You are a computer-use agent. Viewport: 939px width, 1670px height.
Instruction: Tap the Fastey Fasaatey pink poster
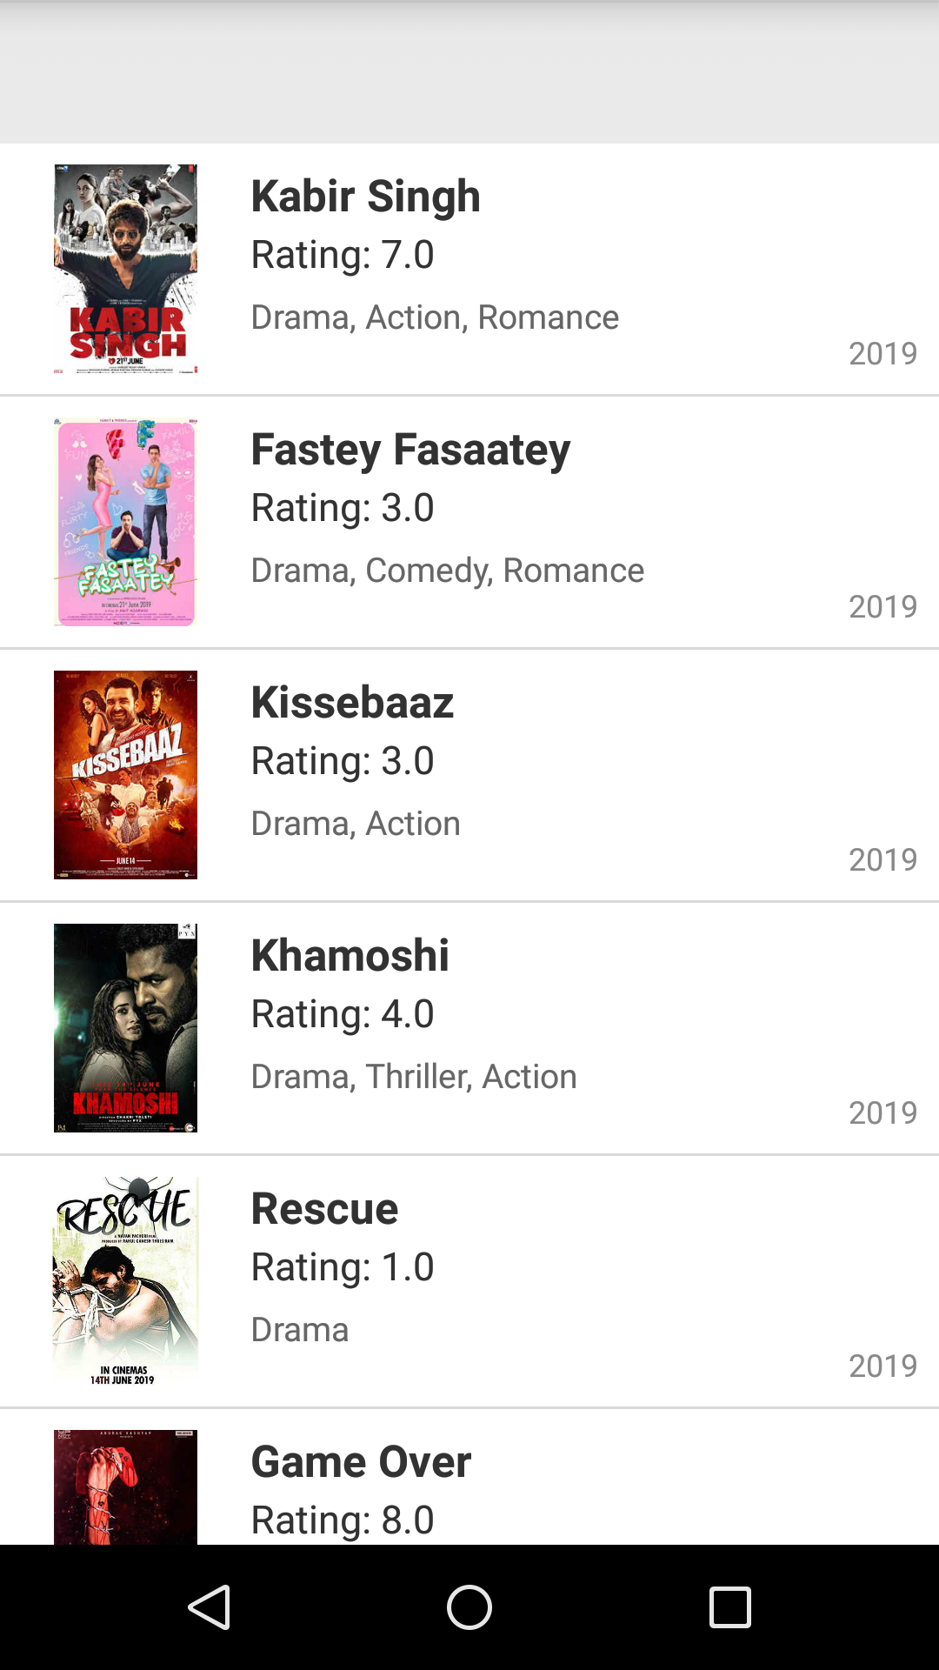pos(125,522)
